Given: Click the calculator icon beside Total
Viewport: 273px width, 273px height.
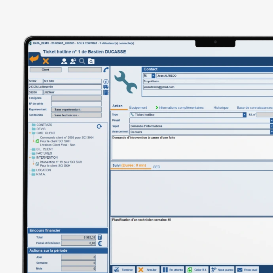Looking at the screenshot, I should 100,237.
